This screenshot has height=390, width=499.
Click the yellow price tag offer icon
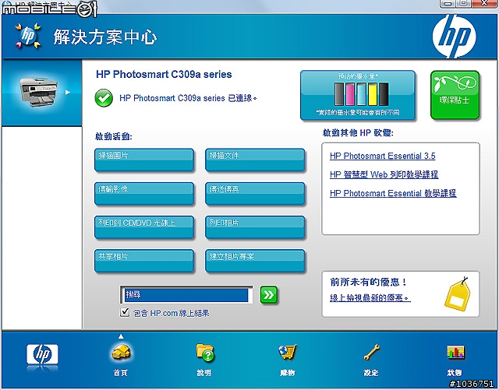click(x=458, y=294)
